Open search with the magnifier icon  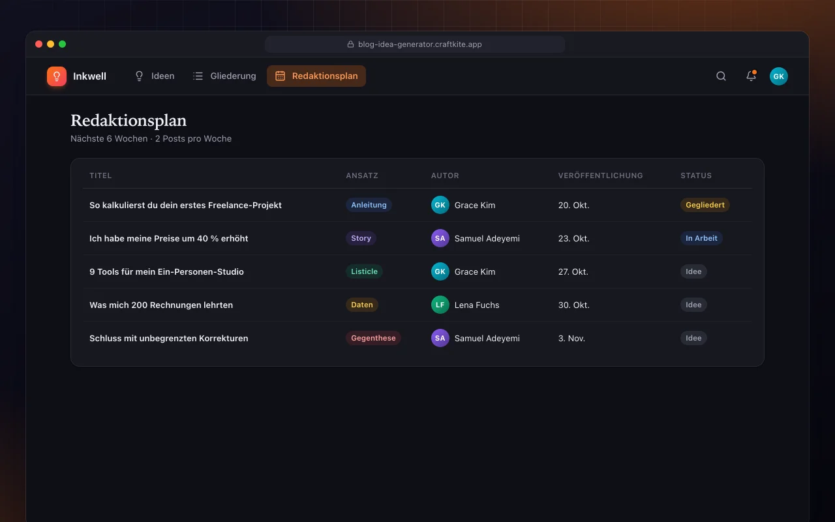721,76
